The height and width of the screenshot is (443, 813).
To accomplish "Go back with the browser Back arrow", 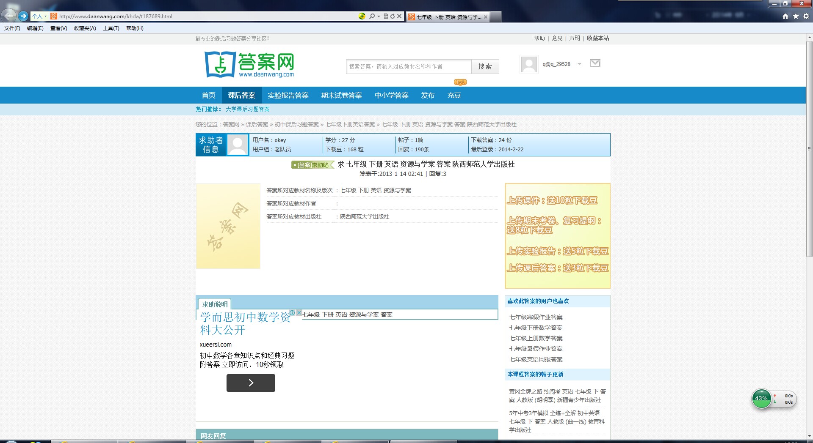I will click(8, 16).
